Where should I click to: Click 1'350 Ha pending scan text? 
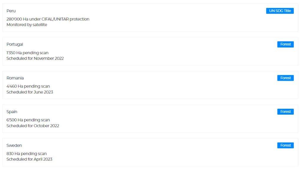click(x=27, y=53)
